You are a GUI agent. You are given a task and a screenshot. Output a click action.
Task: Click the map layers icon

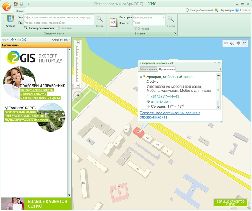[238, 43]
